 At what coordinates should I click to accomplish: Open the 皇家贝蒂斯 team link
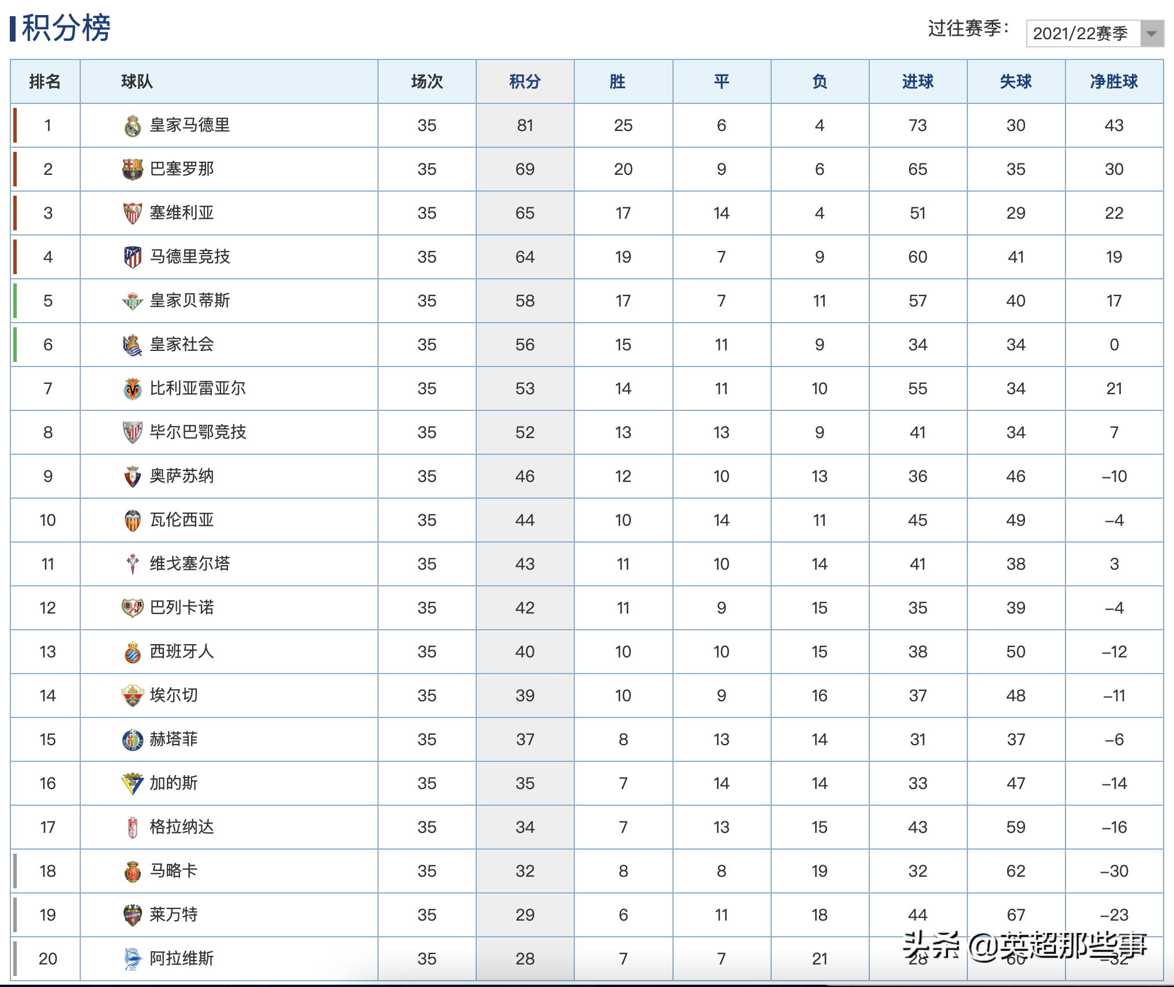point(190,301)
